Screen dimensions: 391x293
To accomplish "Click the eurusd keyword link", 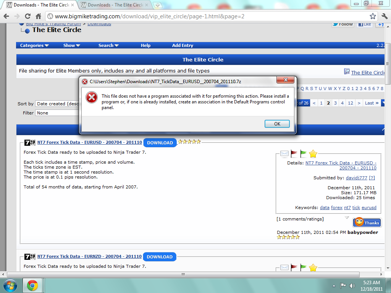I will 369,208.
